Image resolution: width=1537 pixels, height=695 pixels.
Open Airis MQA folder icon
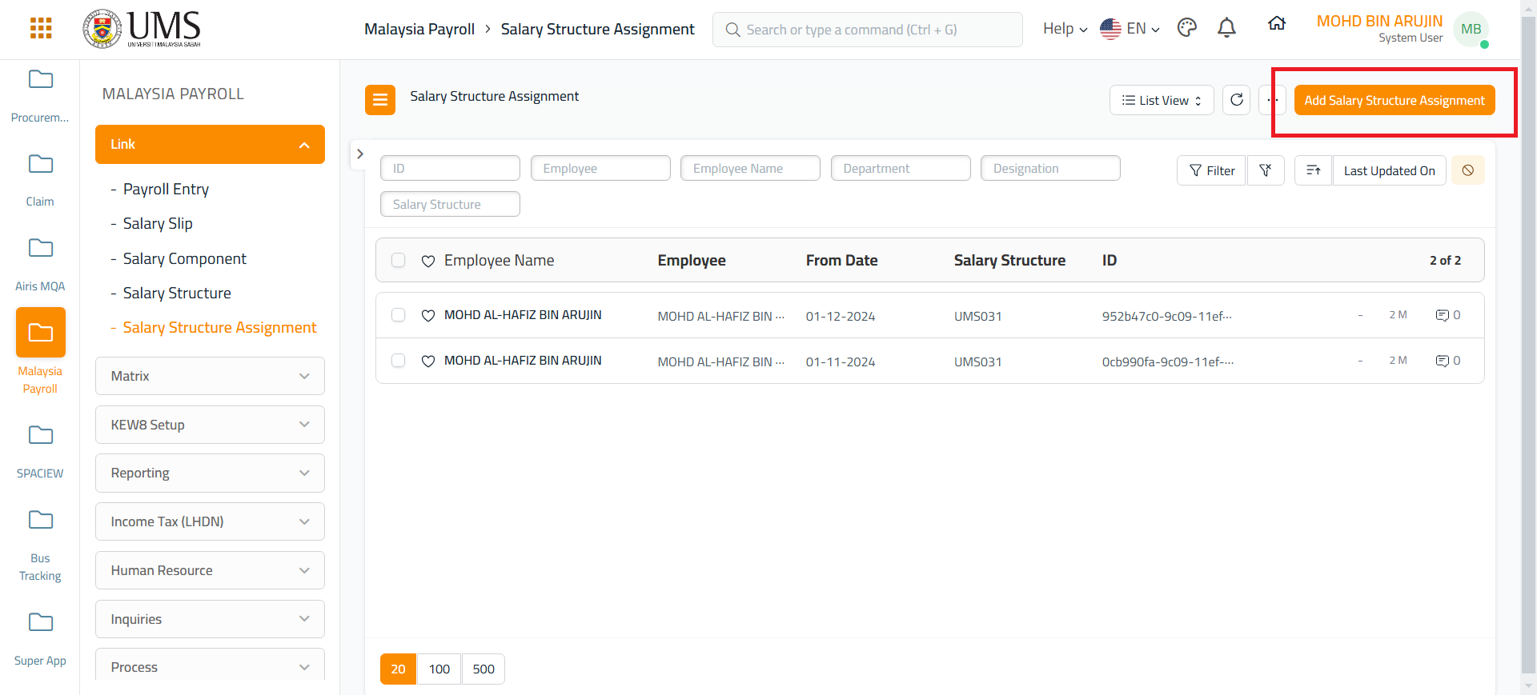[40, 248]
